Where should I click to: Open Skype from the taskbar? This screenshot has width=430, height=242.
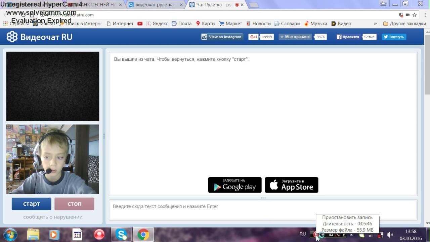[121, 234]
